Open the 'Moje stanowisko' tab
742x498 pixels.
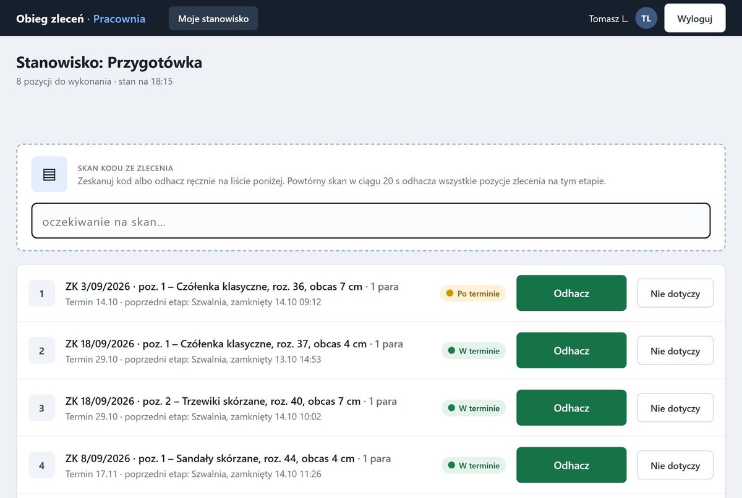click(x=213, y=19)
